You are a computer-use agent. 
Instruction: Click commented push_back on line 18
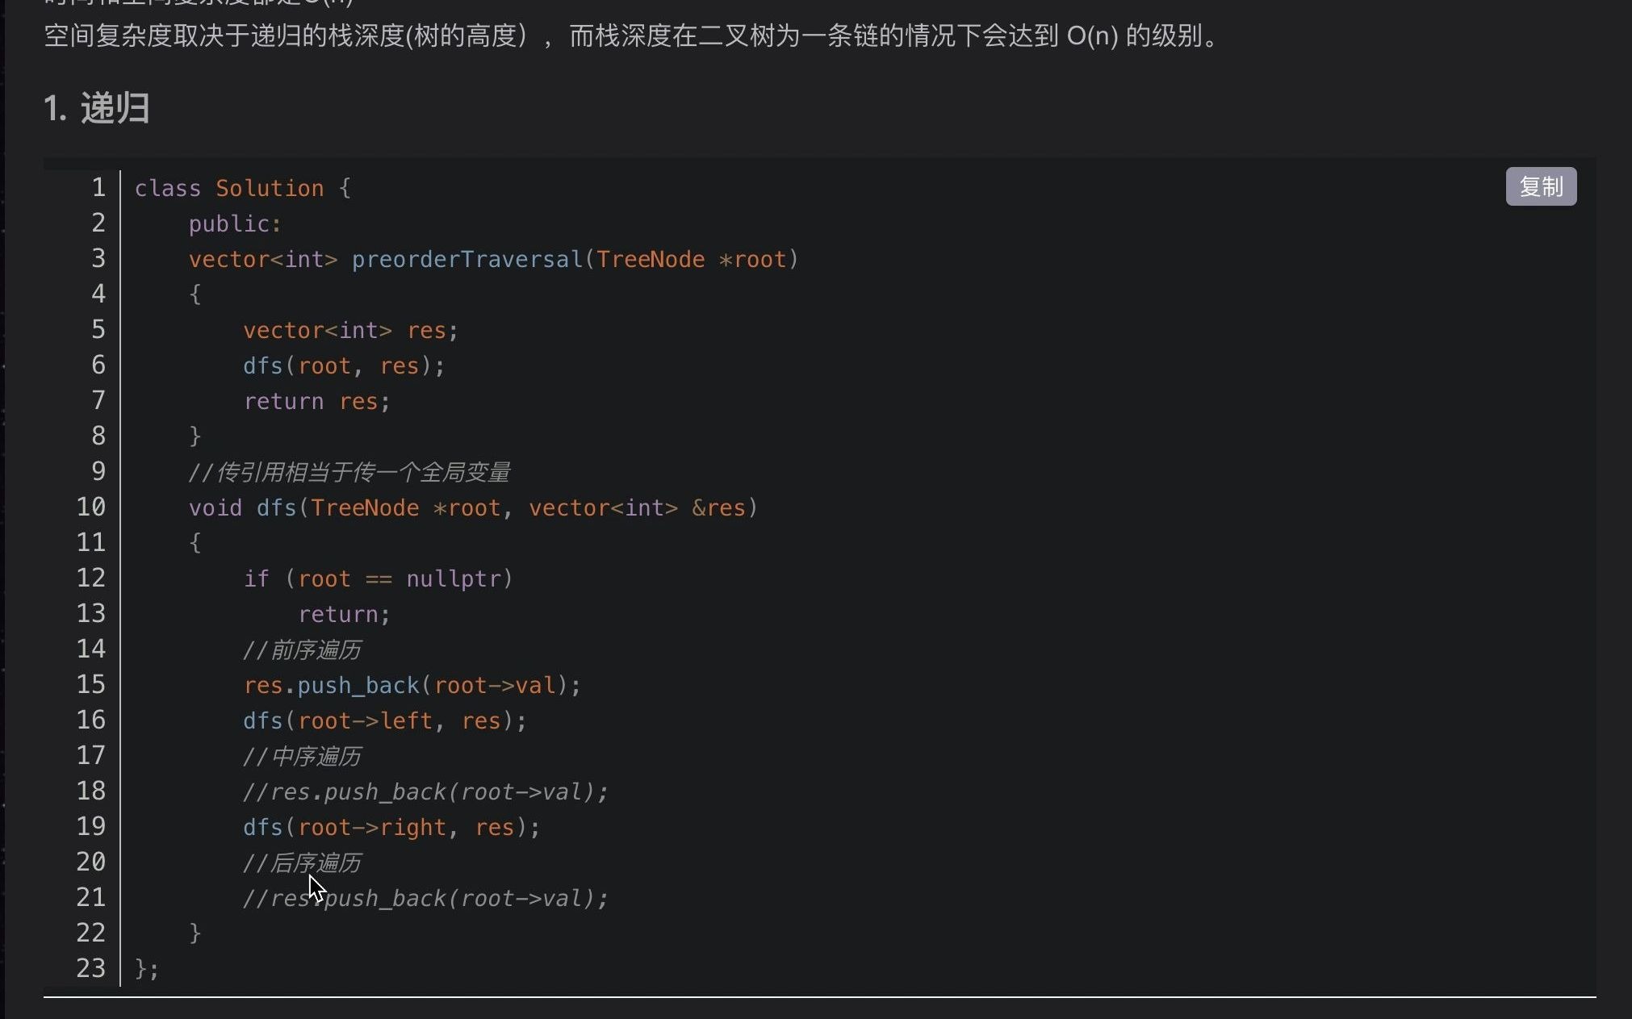pyautogui.click(x=426, y=792)
